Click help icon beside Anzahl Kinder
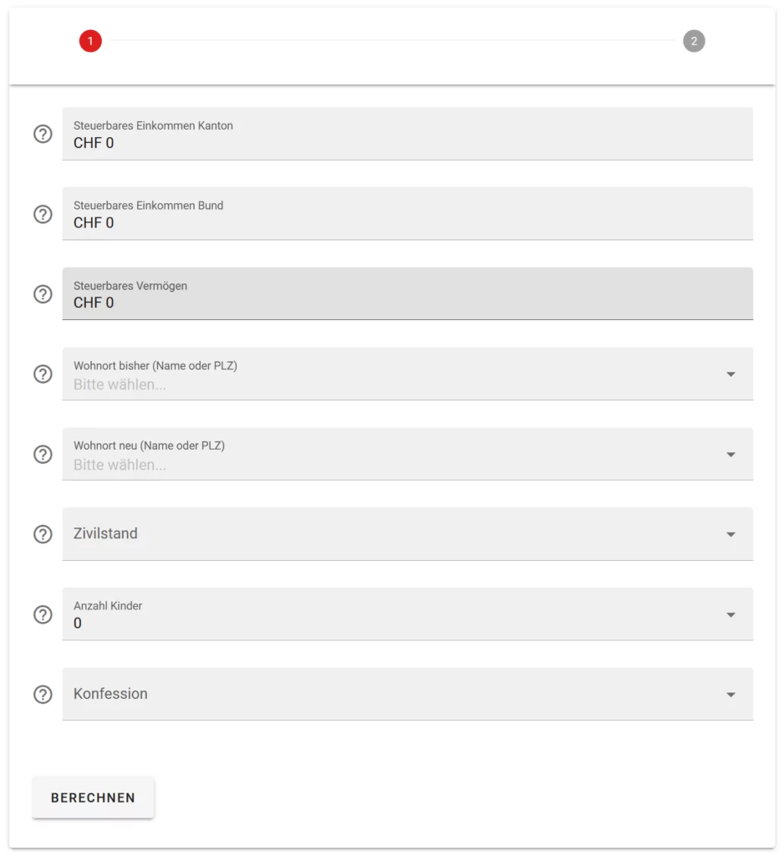Image resolution: width=784 pixels, height=856 pixels. [x=43, y=614]
